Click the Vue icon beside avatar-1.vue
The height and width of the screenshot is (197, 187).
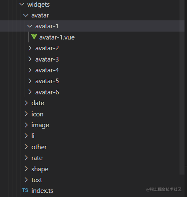(34, 37)
